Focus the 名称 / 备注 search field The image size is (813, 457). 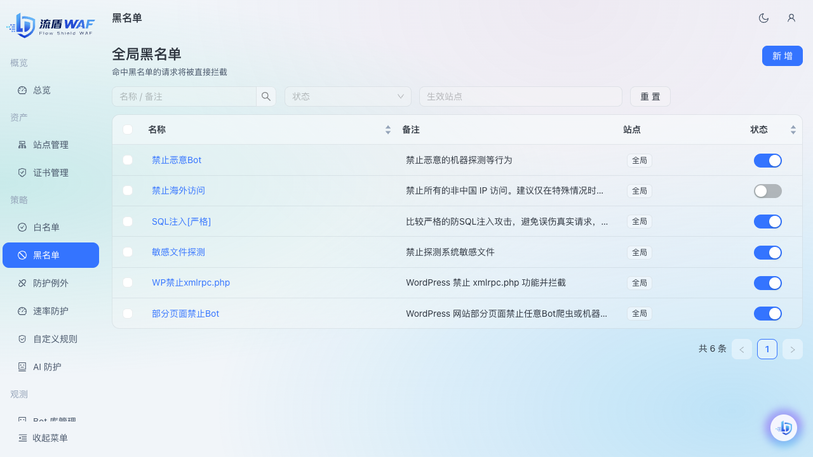click(184, 96)
